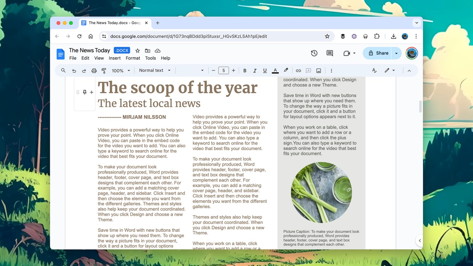
Task: Click the .DOCX badge button
Action: coord(122,51)
